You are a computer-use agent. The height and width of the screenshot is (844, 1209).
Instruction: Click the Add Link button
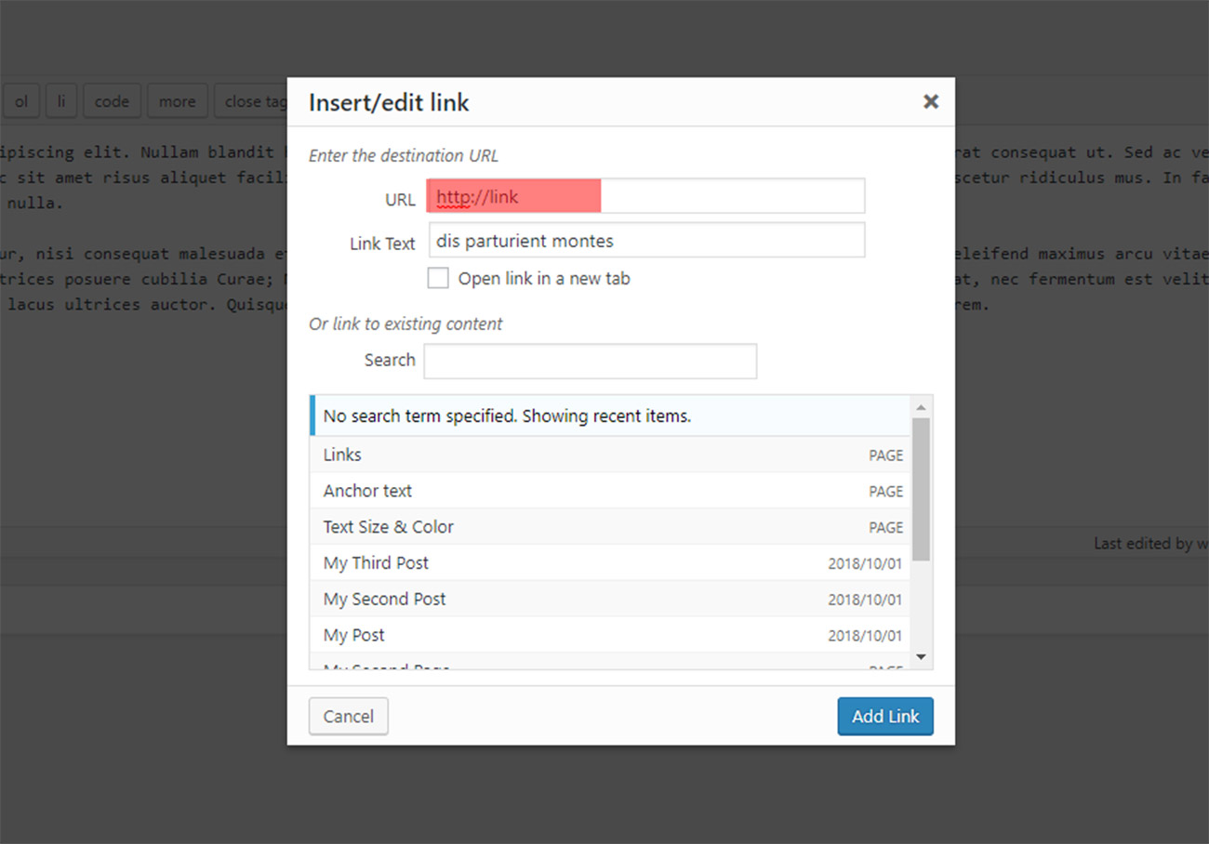pyautogui.click(x=884, y=717)
